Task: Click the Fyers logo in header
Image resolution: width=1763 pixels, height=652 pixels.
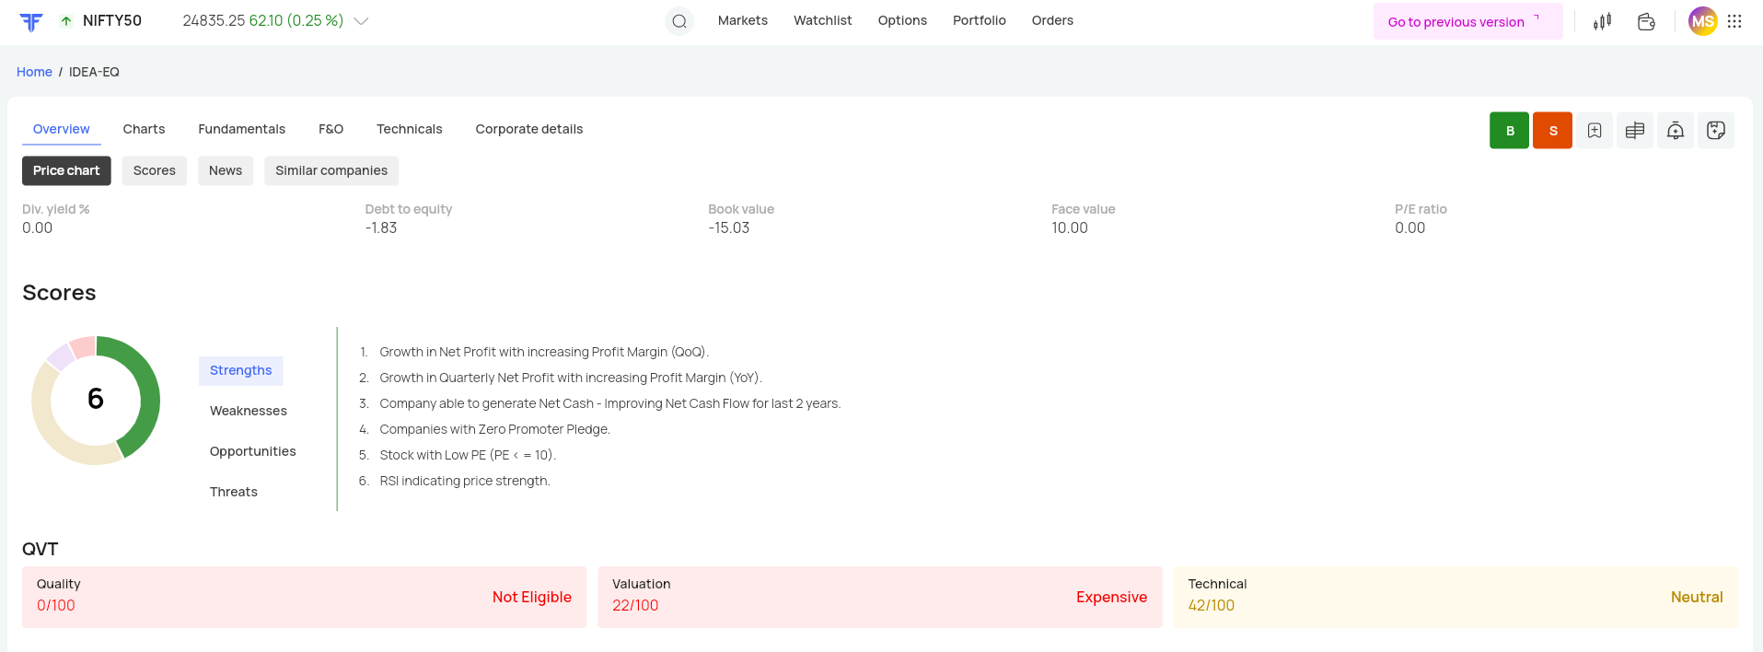Action: [x=31, y=21]
